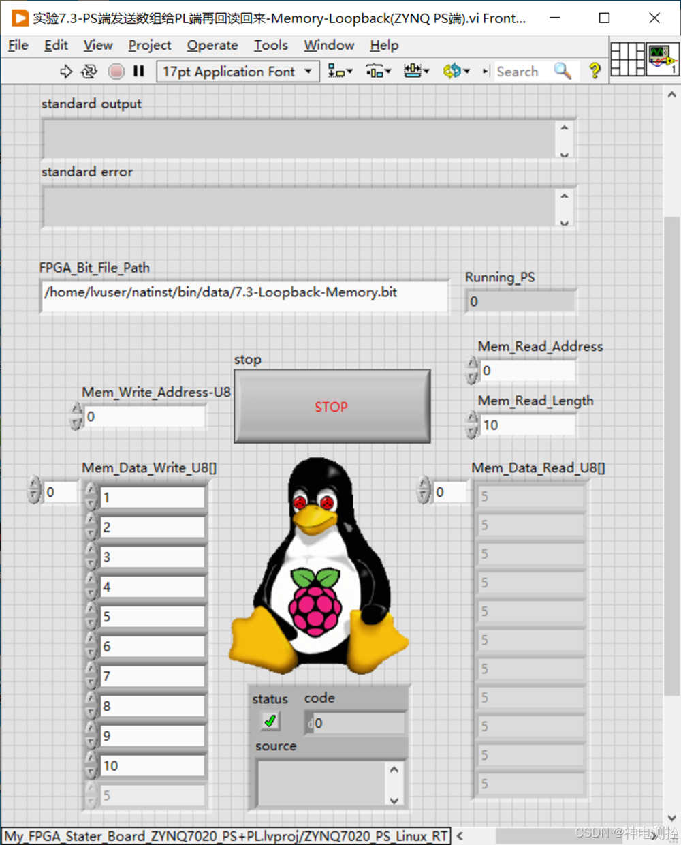Image resolution: width=681 pixels, height=845 pixels.
Task: Click the Abort Execution stop icon
Action: pyautogui.click(x=116, y=72)
